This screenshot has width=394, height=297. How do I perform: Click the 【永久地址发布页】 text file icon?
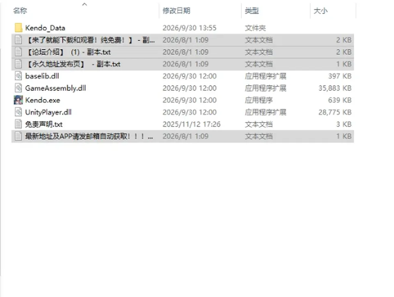point(18,64)
